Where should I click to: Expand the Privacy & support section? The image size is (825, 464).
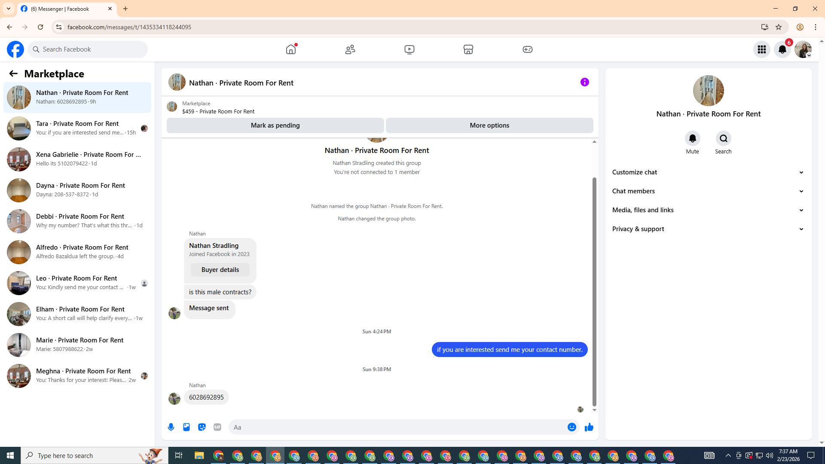tap(708, 229)
